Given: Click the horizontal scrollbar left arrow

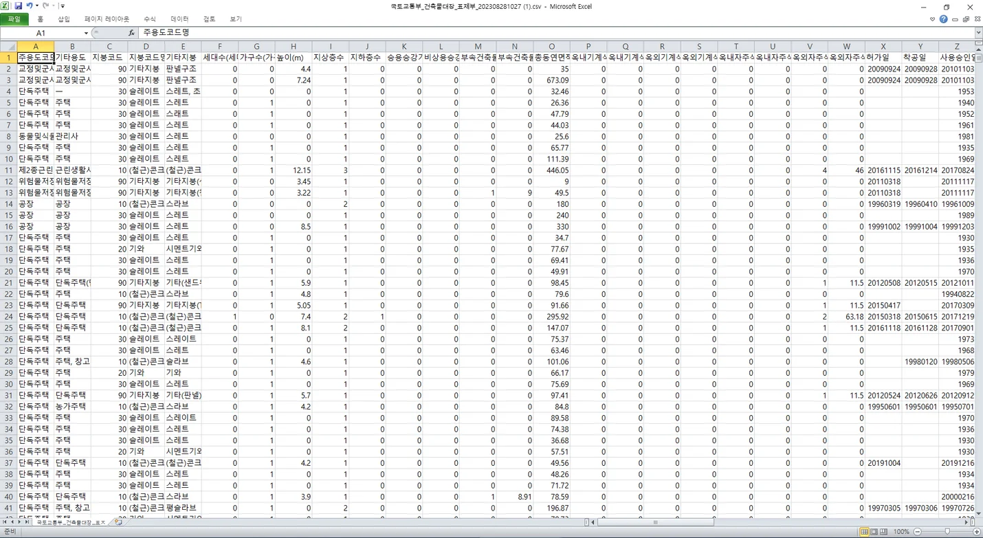Looking at the screenshot, I should (593, 522).
